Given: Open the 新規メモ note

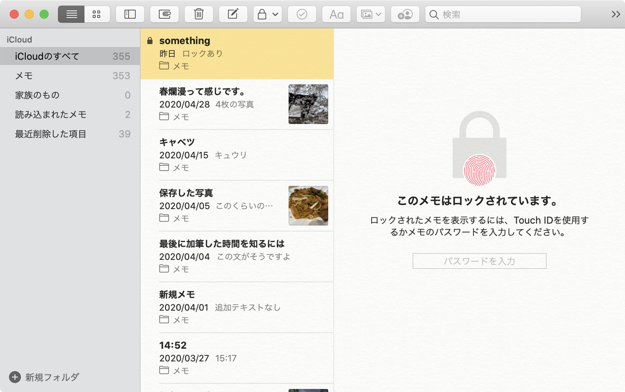Looking at the screenshot, I should click(x=237, y=307).
